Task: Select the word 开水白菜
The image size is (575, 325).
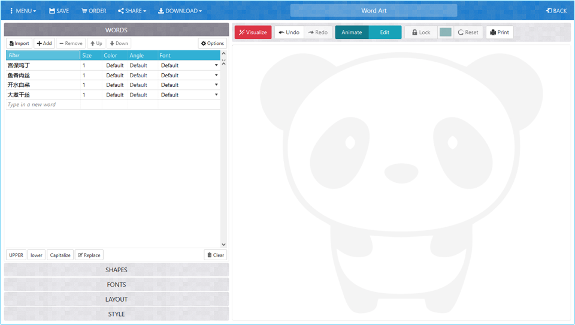Action: click(19, 85)
